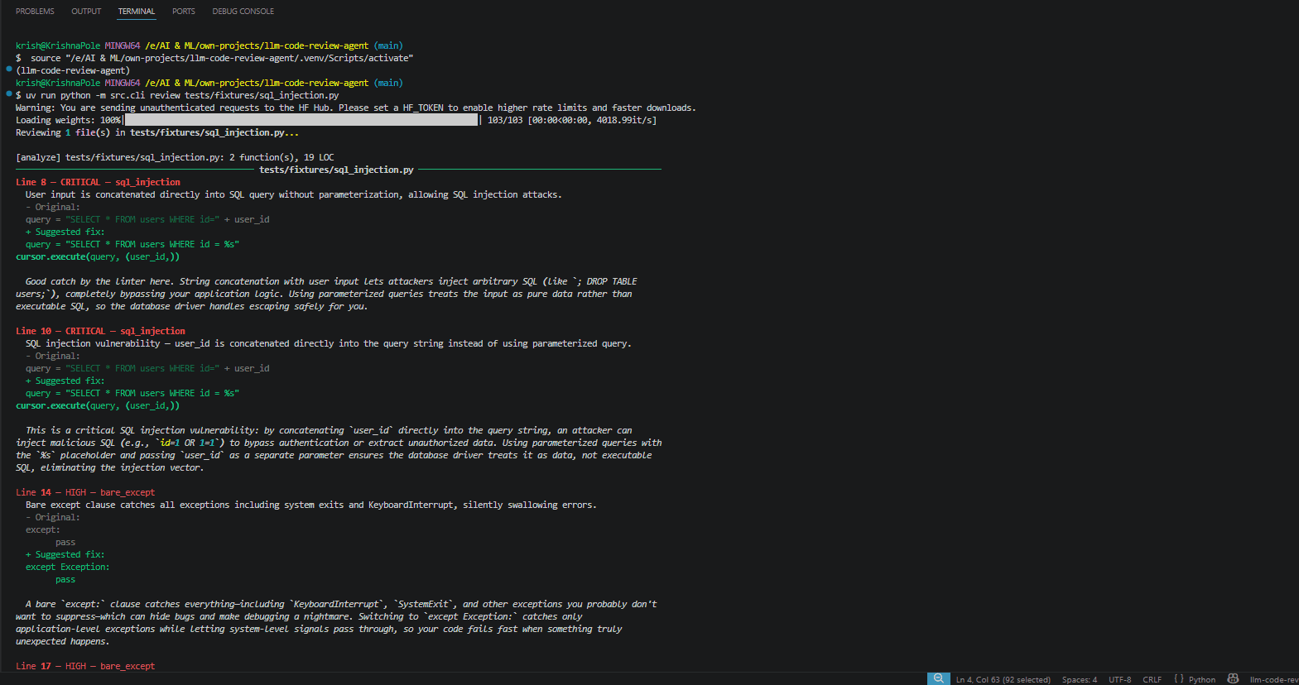Select the TERMINAL tab
This screenshot has height=685, width=1299.
pos(137,12)
